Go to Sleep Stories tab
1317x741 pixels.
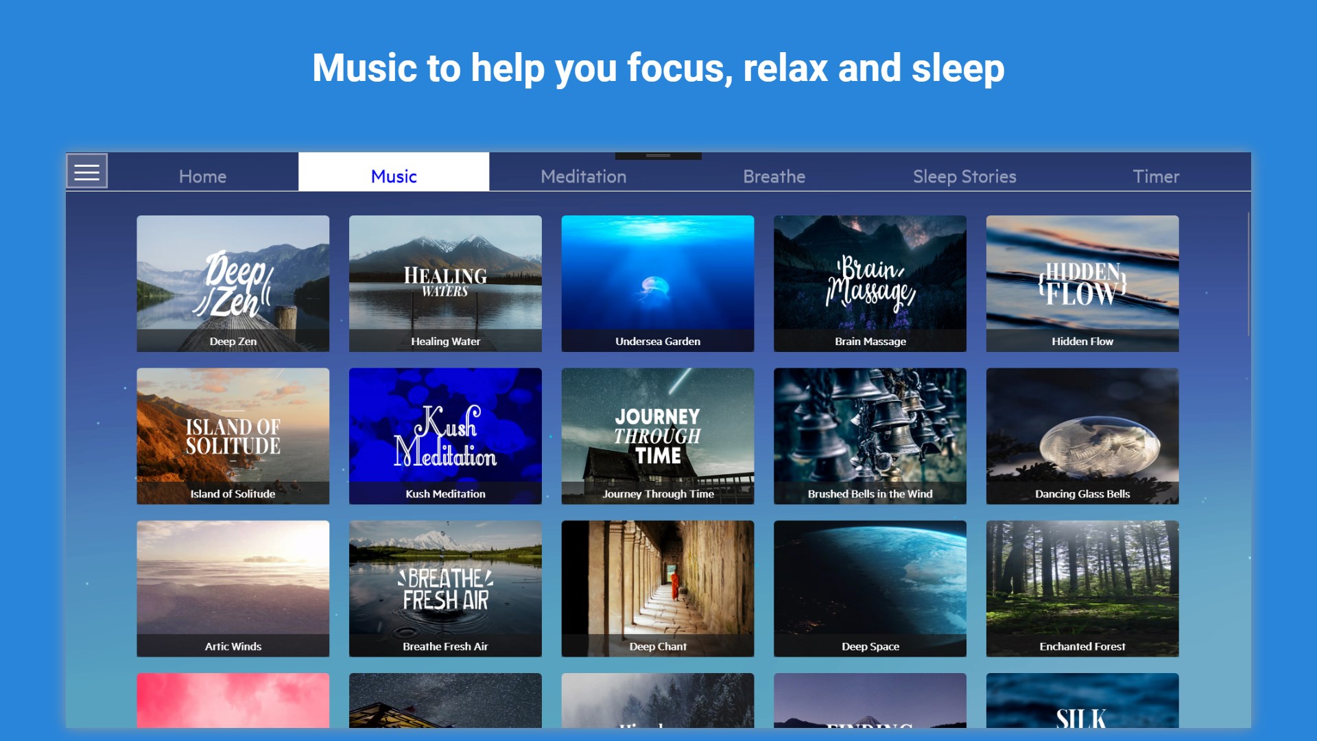pyautogui.click(x=964, y=176)
